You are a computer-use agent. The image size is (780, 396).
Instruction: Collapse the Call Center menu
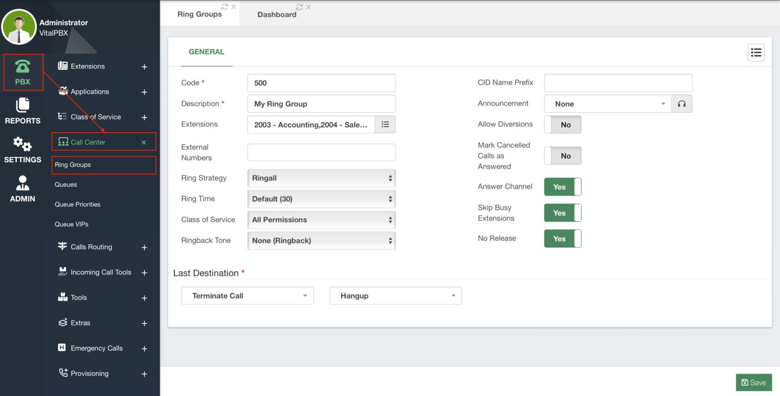tap(144, 142)
